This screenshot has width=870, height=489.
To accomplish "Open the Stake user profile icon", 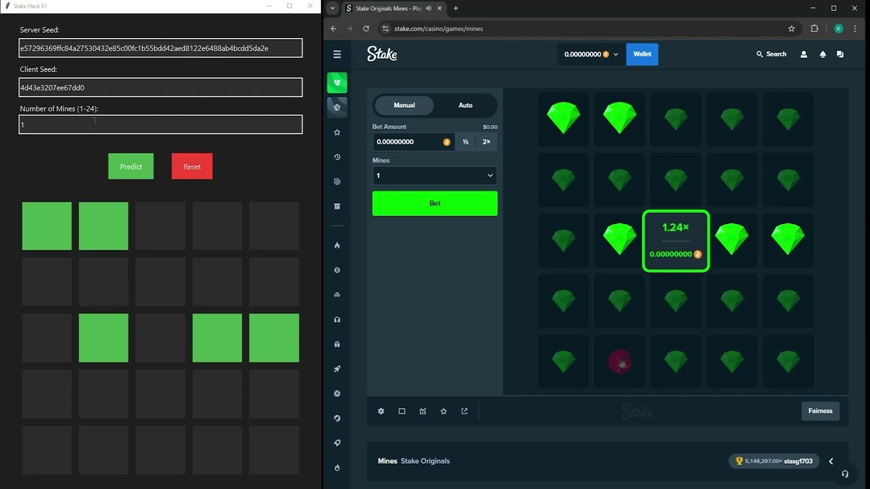I will pos(803,54).
